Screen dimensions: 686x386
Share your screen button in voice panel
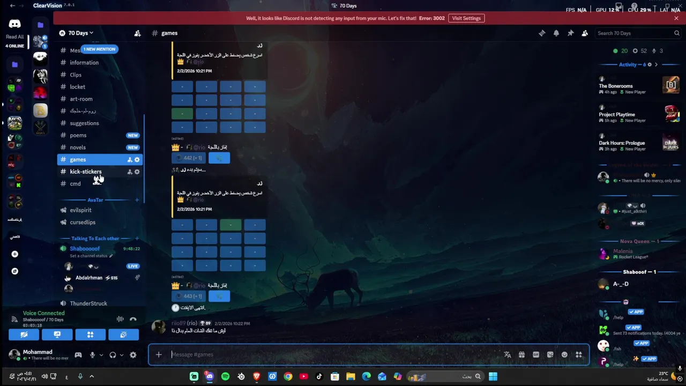[x=57, y=335]
